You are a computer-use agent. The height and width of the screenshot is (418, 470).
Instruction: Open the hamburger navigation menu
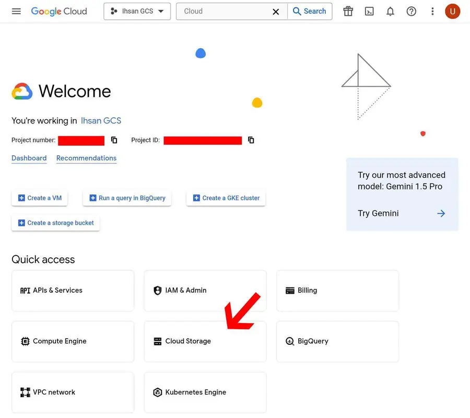click(x=16, y=11)
